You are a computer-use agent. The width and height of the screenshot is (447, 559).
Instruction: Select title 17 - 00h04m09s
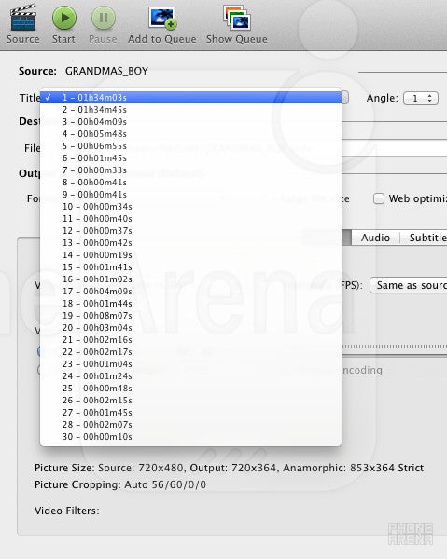point(191,292)
